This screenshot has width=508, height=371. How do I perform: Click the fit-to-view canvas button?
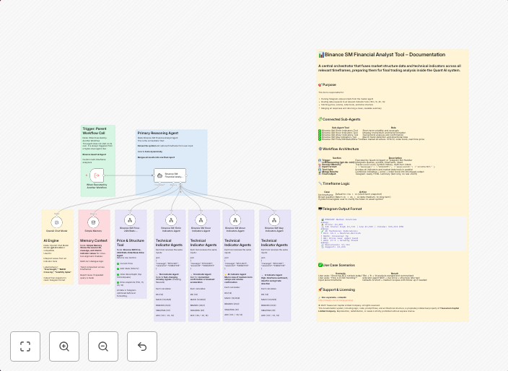point(25,346)
